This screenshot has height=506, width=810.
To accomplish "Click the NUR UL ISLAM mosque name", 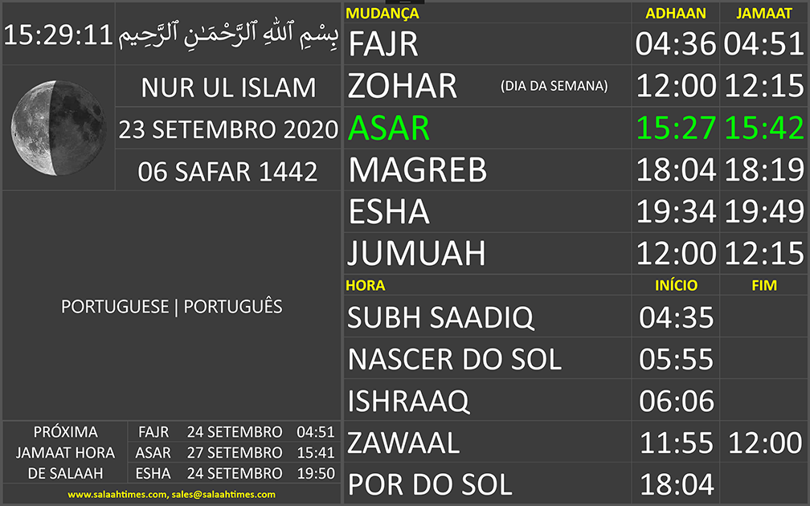I will tap(228, 87).
